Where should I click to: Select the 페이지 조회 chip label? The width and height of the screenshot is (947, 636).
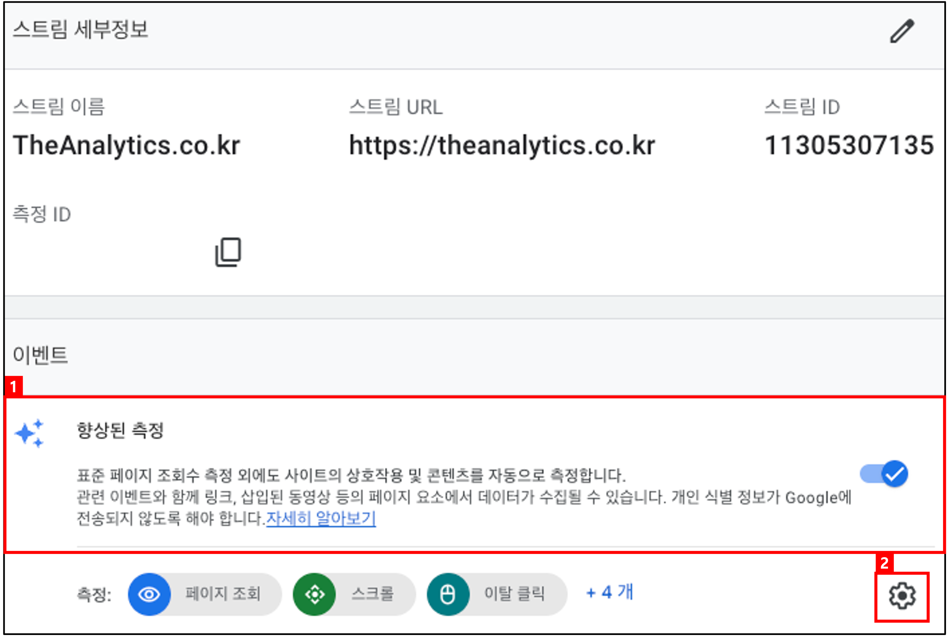[x=222, y=594]
